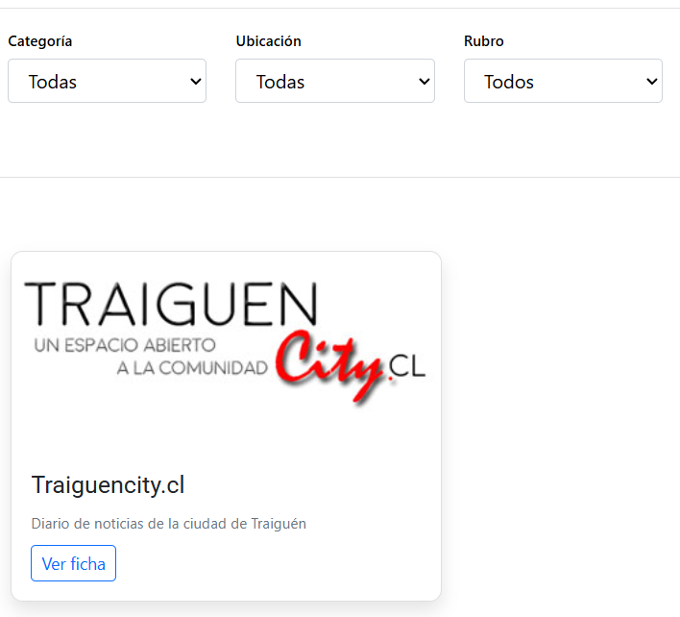Click the Ubicación field label
This screenshot has width=680, height=617.
(x=268, y=41)
